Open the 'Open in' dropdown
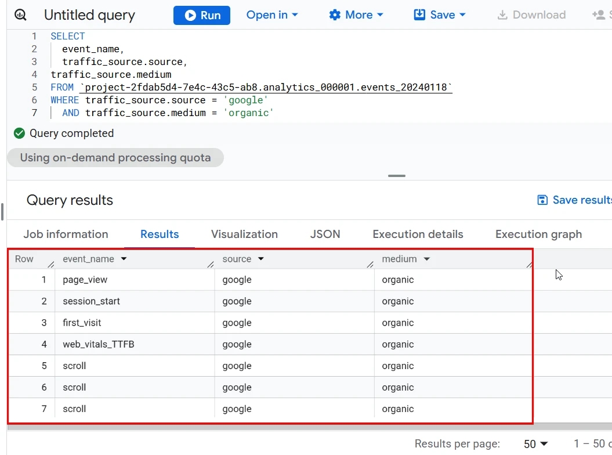 [272, 15]
